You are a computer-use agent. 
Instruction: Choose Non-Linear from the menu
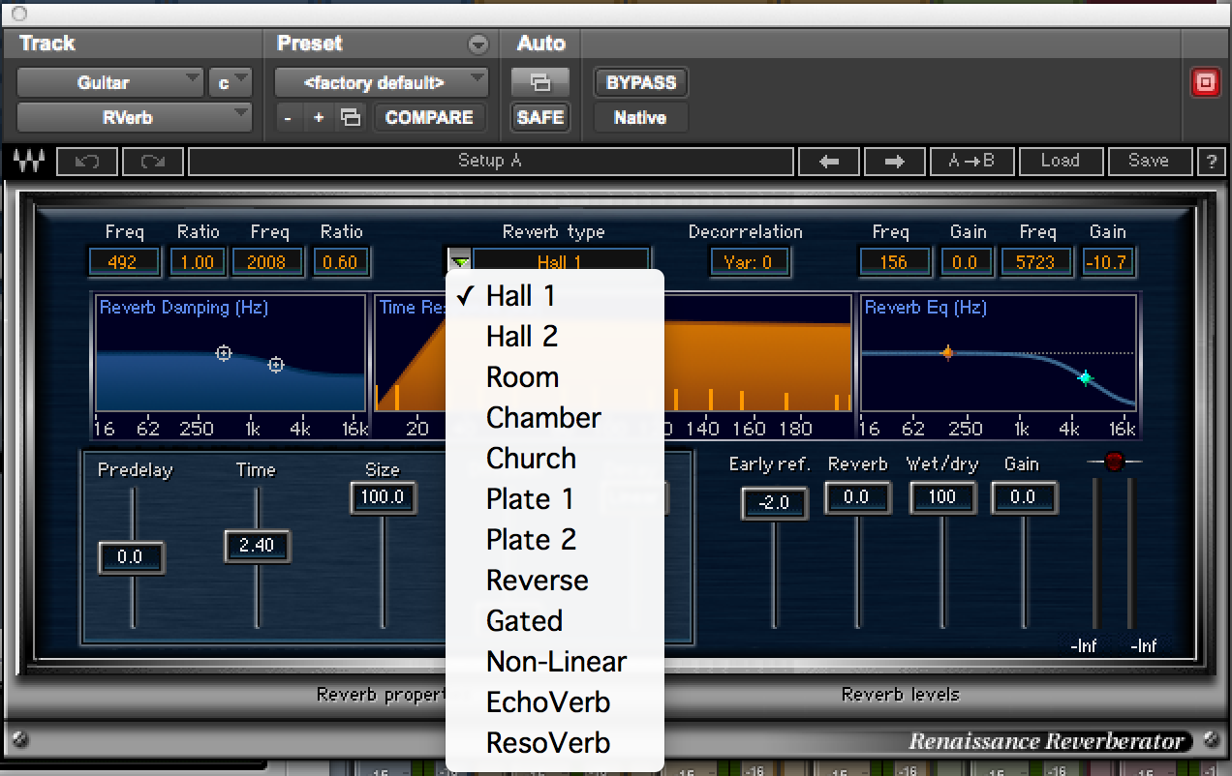555,662
